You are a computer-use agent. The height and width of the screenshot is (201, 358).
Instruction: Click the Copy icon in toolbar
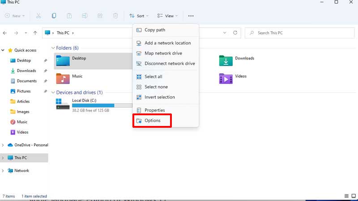click(54, 16)
